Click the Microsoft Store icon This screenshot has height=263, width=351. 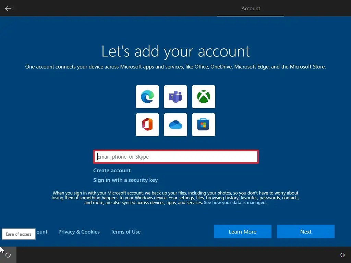click(x=203, y=124)
